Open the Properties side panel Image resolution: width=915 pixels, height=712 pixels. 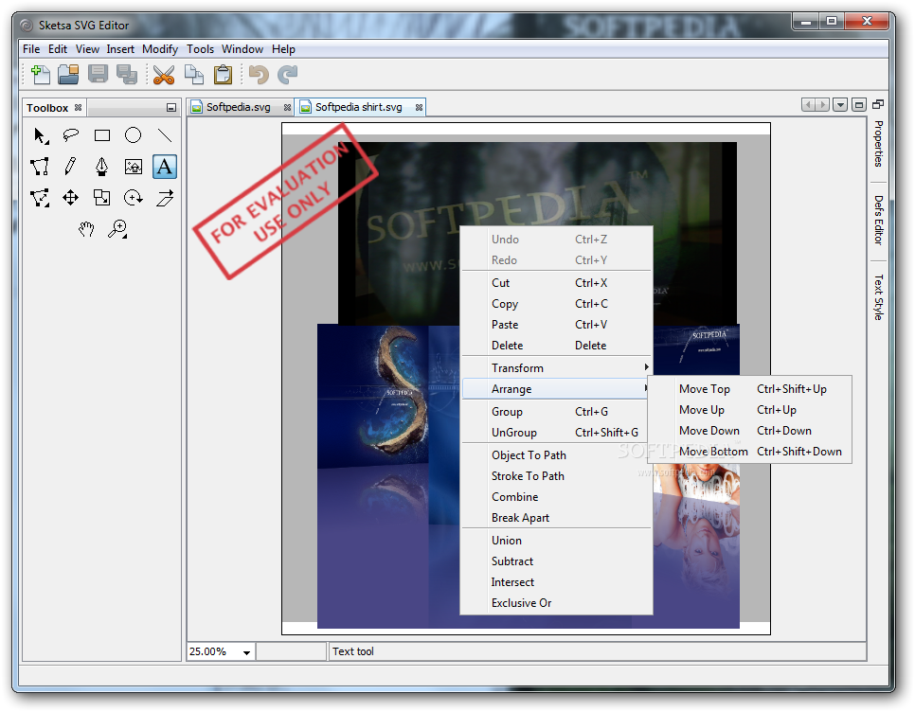click(x=878, y=144)
